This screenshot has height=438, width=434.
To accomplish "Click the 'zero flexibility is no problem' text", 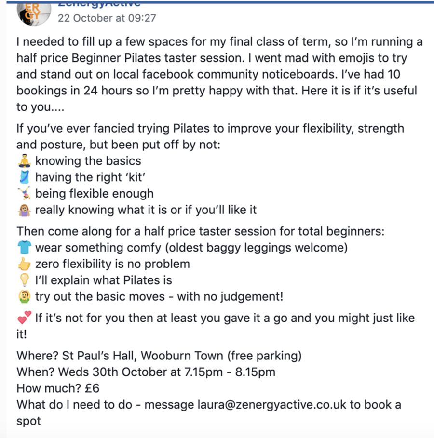I will (x=112, y=264).
